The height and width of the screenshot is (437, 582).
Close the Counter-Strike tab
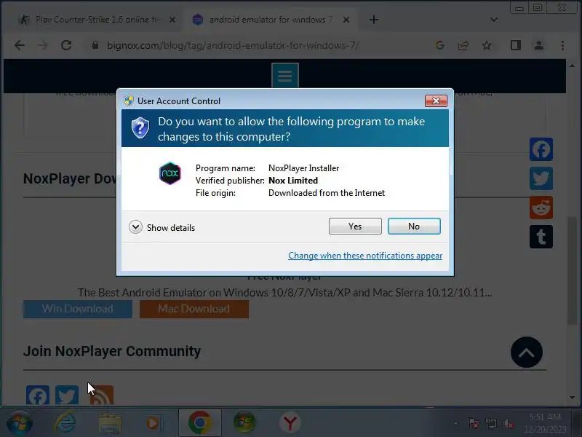172,20
